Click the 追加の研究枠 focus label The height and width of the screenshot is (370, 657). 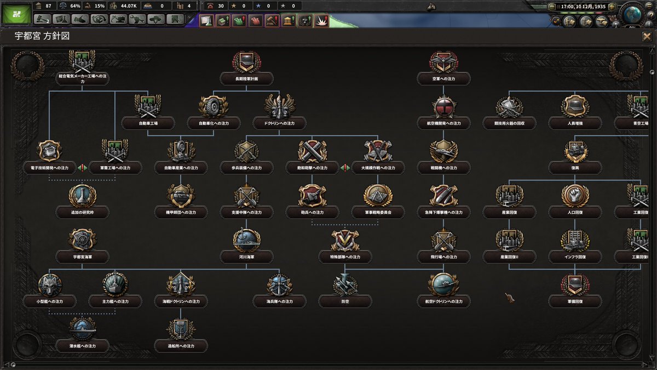(x=82, y=212)
